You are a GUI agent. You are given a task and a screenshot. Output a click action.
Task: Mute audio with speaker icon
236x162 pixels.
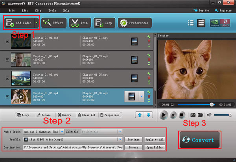(209, 115)
